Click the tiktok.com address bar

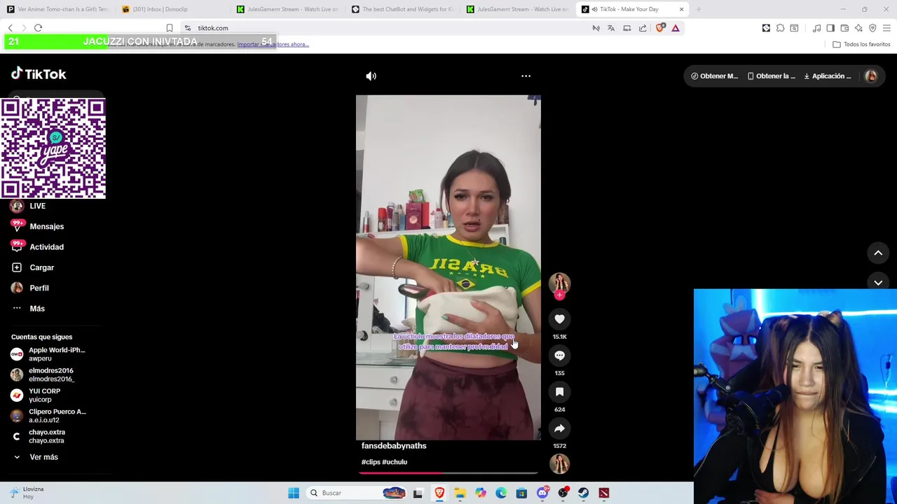pyautogui.click(x=385, y=28)
